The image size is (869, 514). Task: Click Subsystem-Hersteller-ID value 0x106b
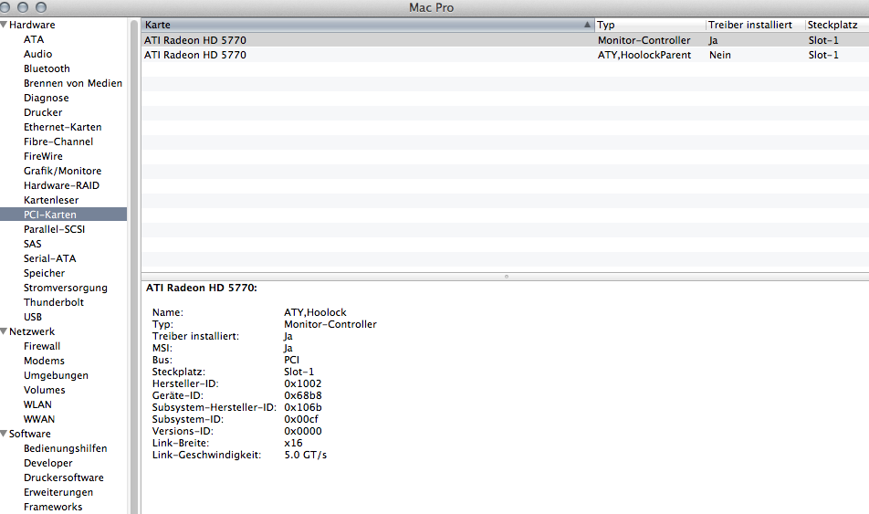[x=303, y=407]
